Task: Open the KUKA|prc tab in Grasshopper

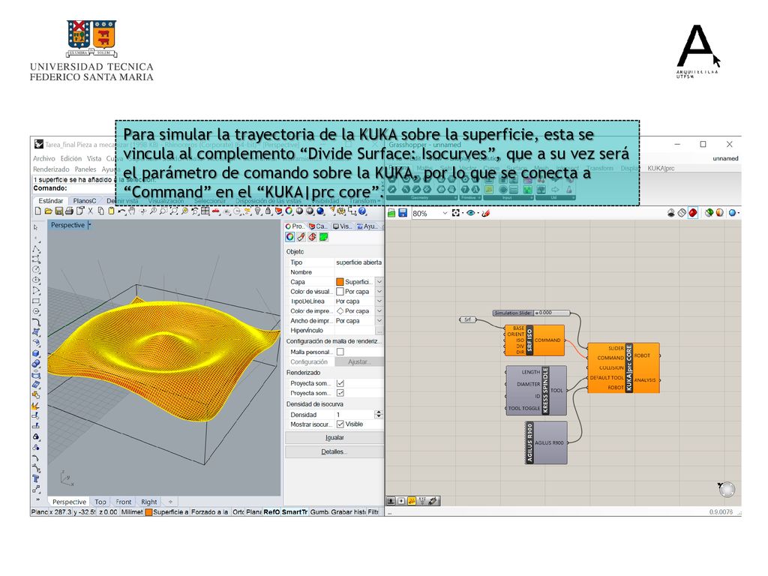Action: pos(661,168)
